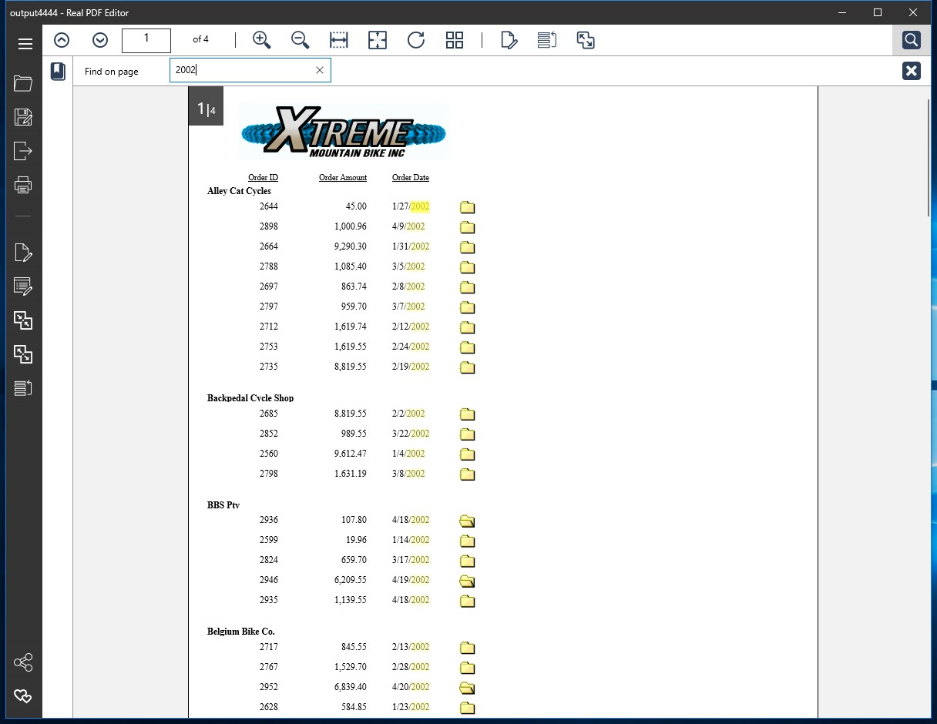Click order date 2/24/2002
The height and width of the screenshot is (724, 937).
[411, 347]
